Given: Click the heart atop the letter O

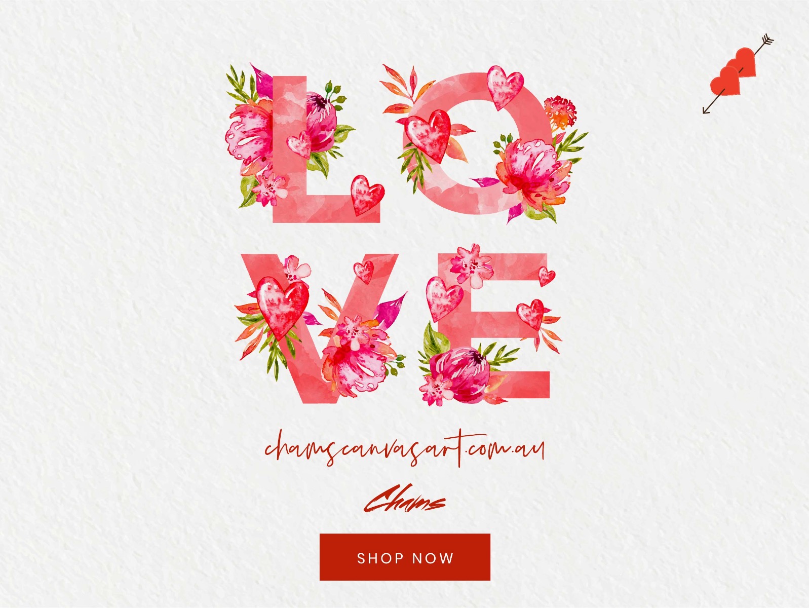Looking at the screenshot, I should (x=505, y=87).
